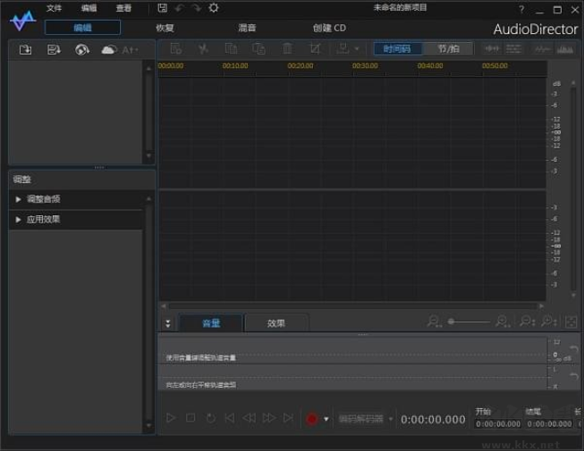Click the crop selection icon
Screen dimensions: 584x451
(315, 49)
